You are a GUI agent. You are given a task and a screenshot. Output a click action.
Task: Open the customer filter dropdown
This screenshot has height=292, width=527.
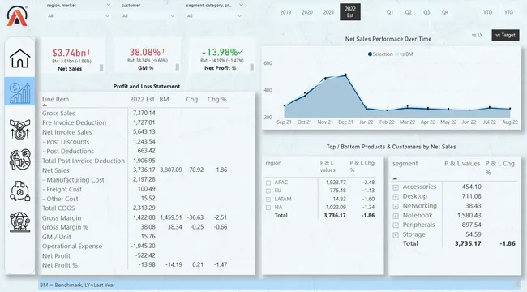(148, 15)
